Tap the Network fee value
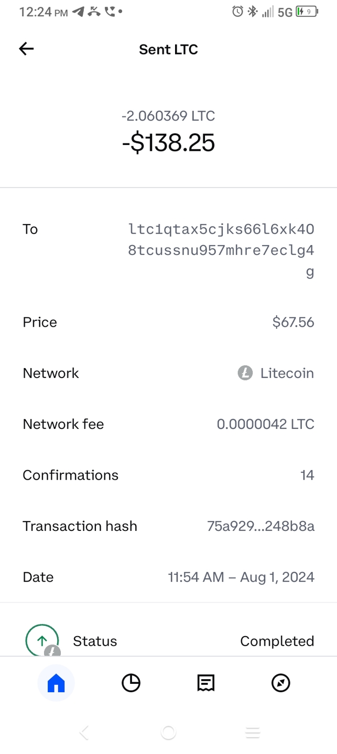 click(x=265, y=424)
